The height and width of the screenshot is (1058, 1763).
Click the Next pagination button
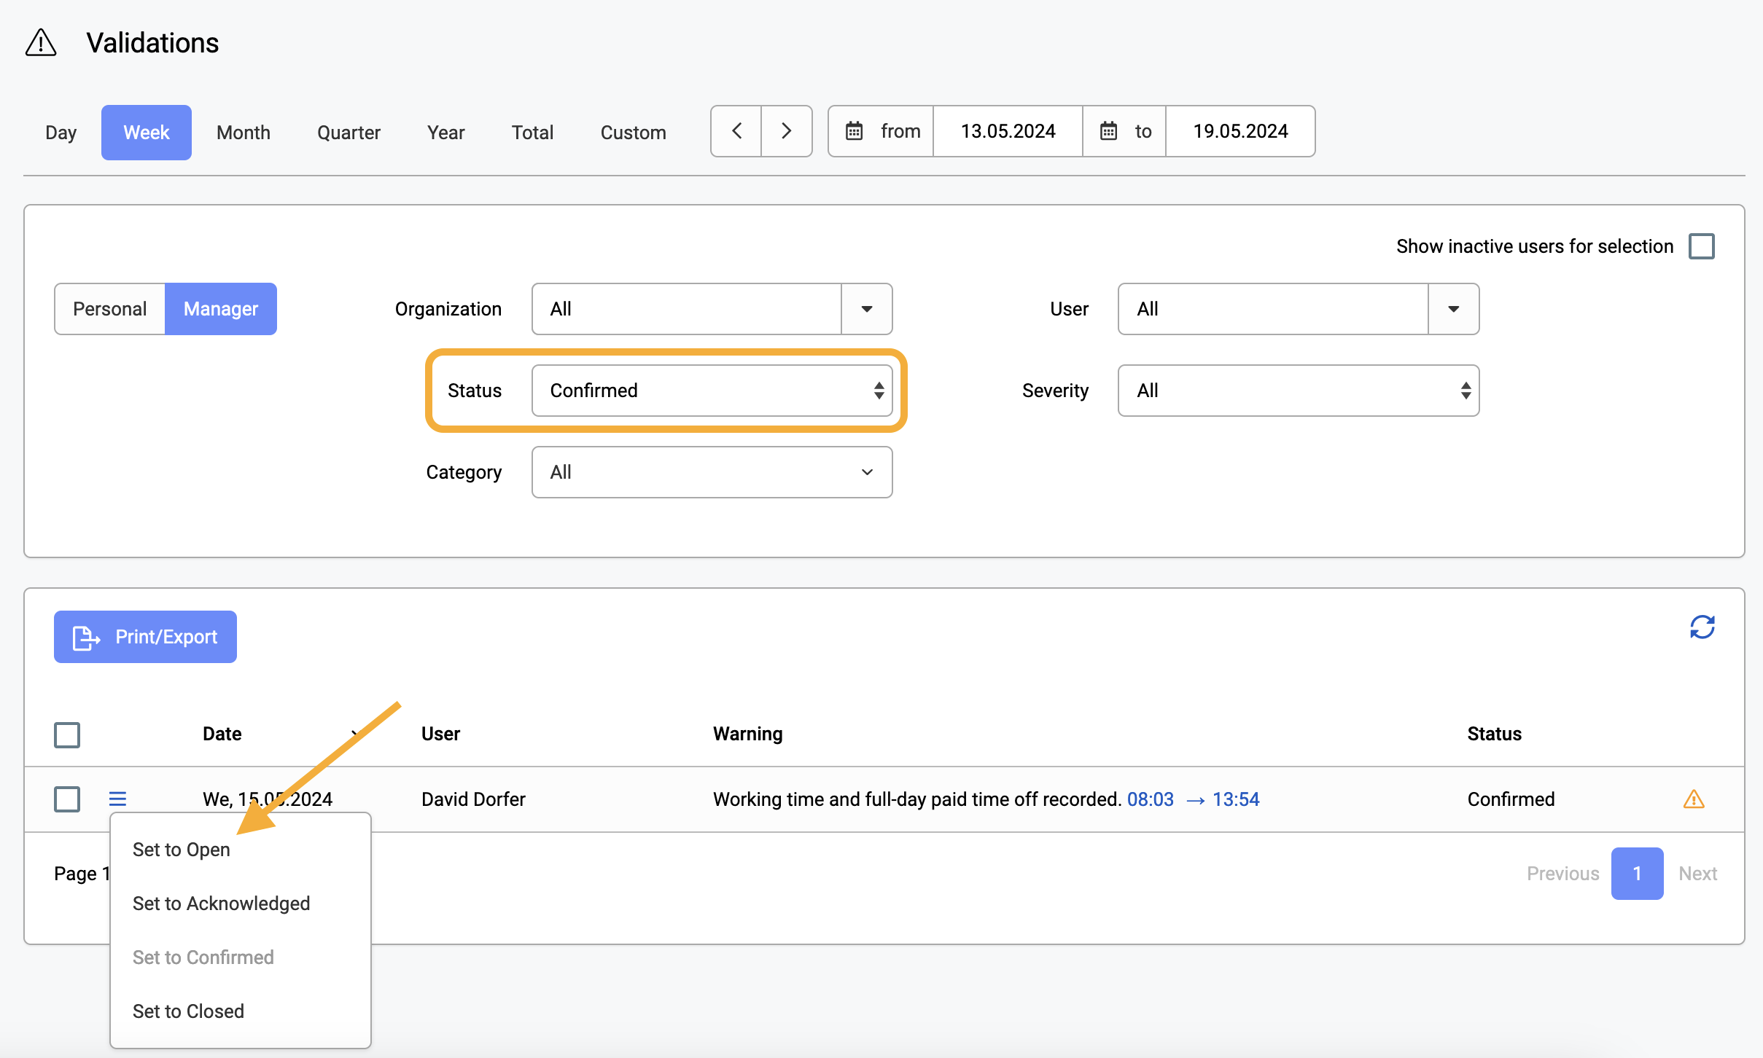click(1697, 874)
